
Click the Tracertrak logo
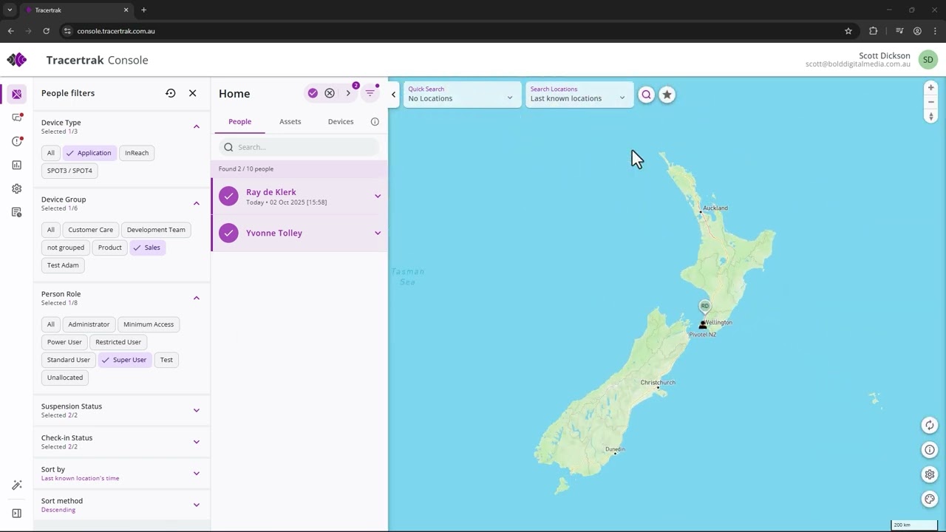16,60
